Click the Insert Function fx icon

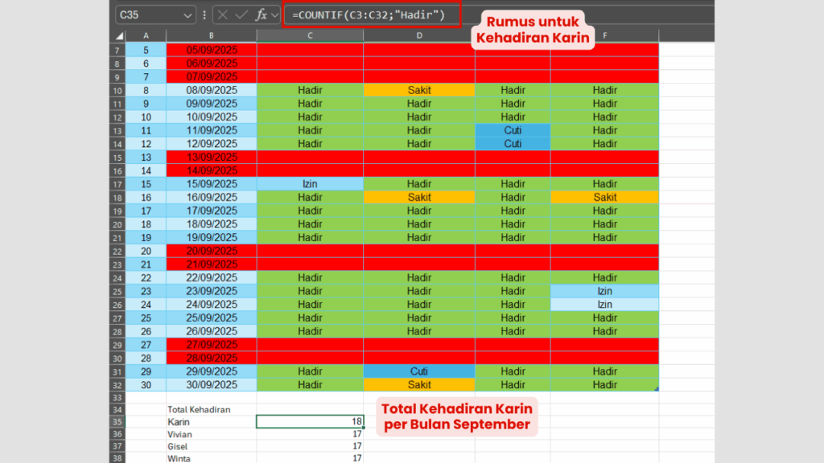coord(262,15)
